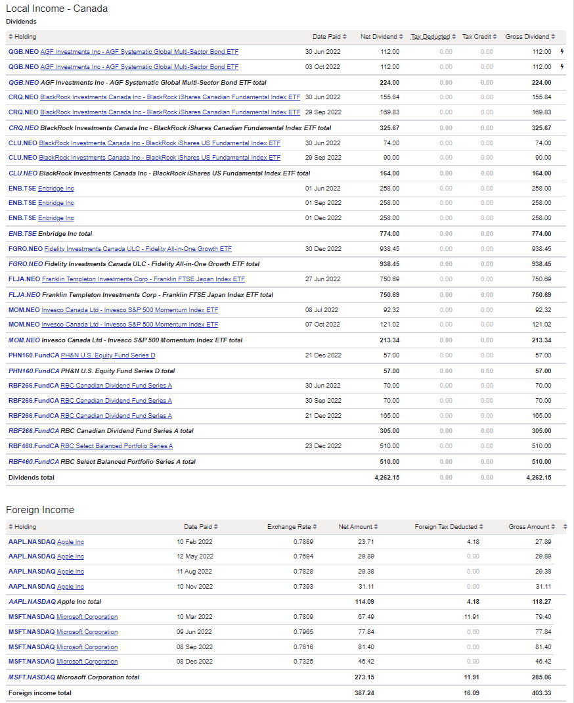Click sort arrows next to Foreign Tax Deducted
The image size is (574, 703).
click(x=481, y=527)
